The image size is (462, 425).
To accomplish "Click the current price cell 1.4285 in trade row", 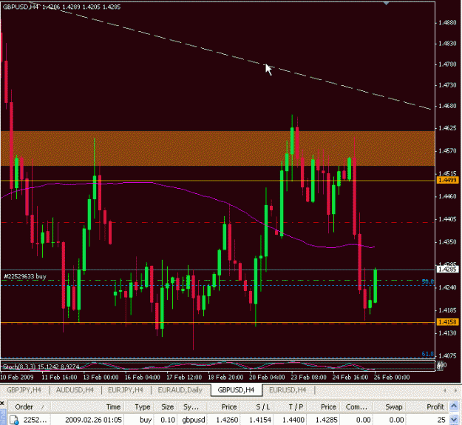I will [x=327, y=420].
